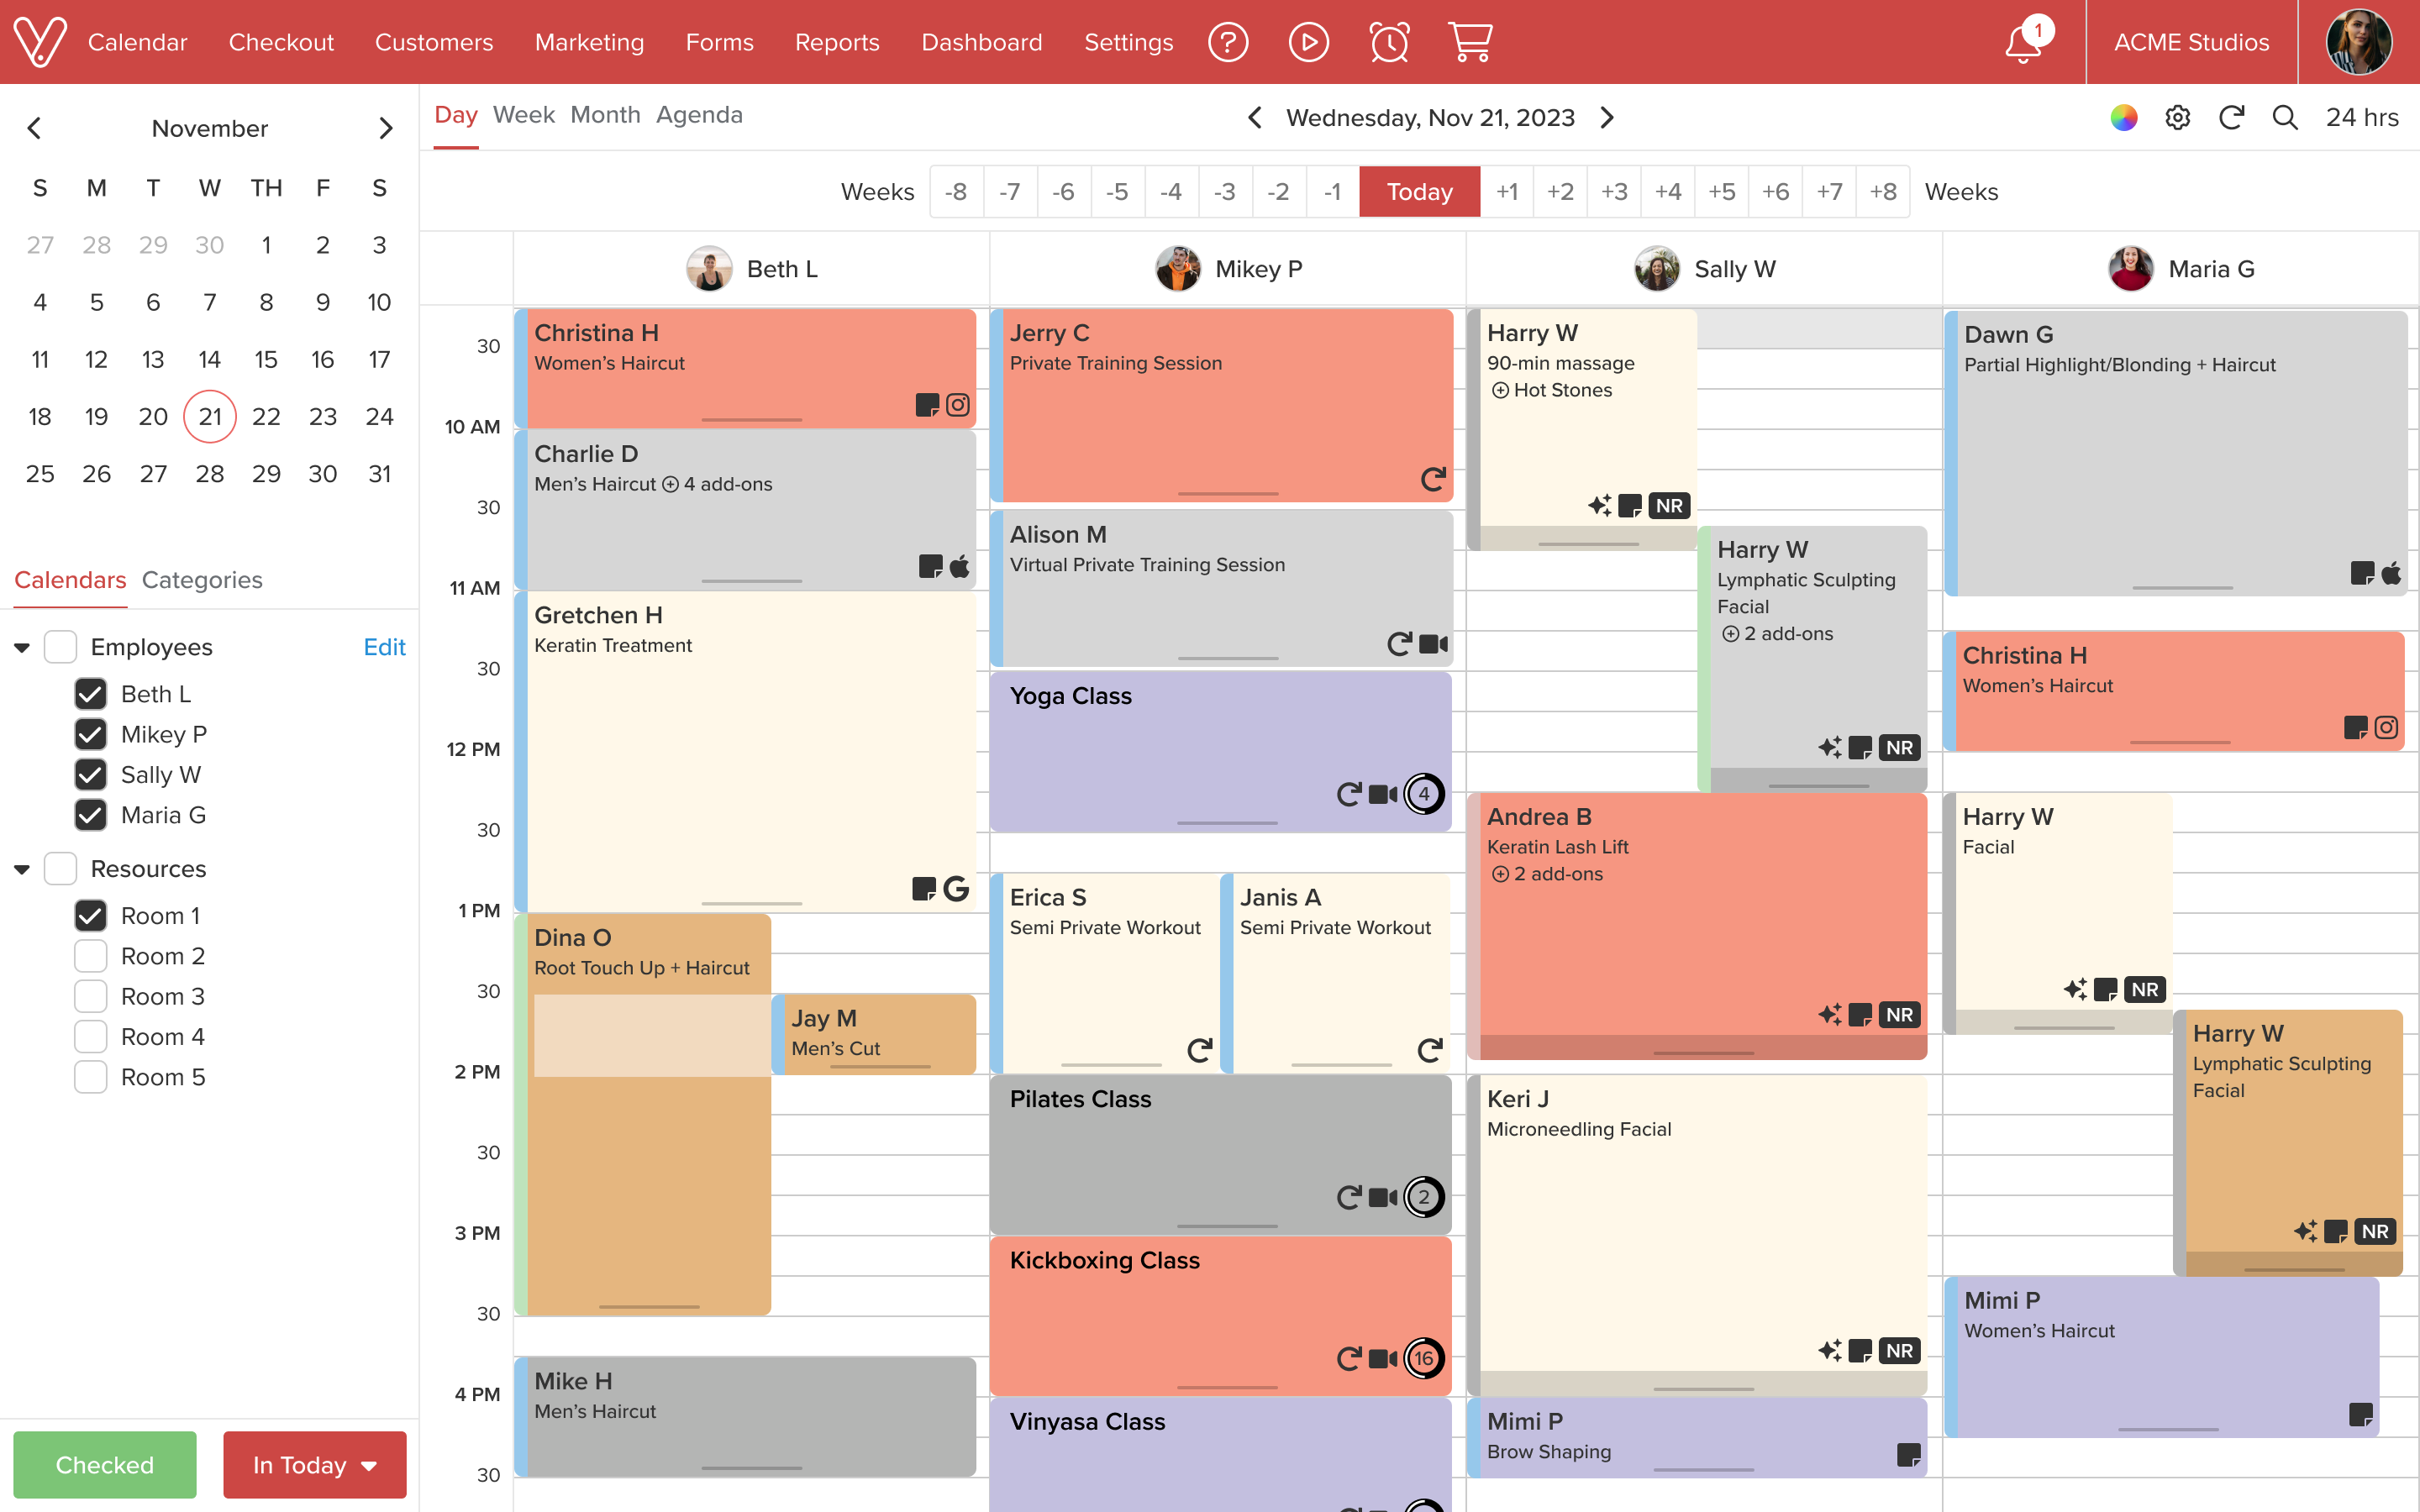Open the color wheel picker
The image size is (2420, 1512).
pos(2123,118)
